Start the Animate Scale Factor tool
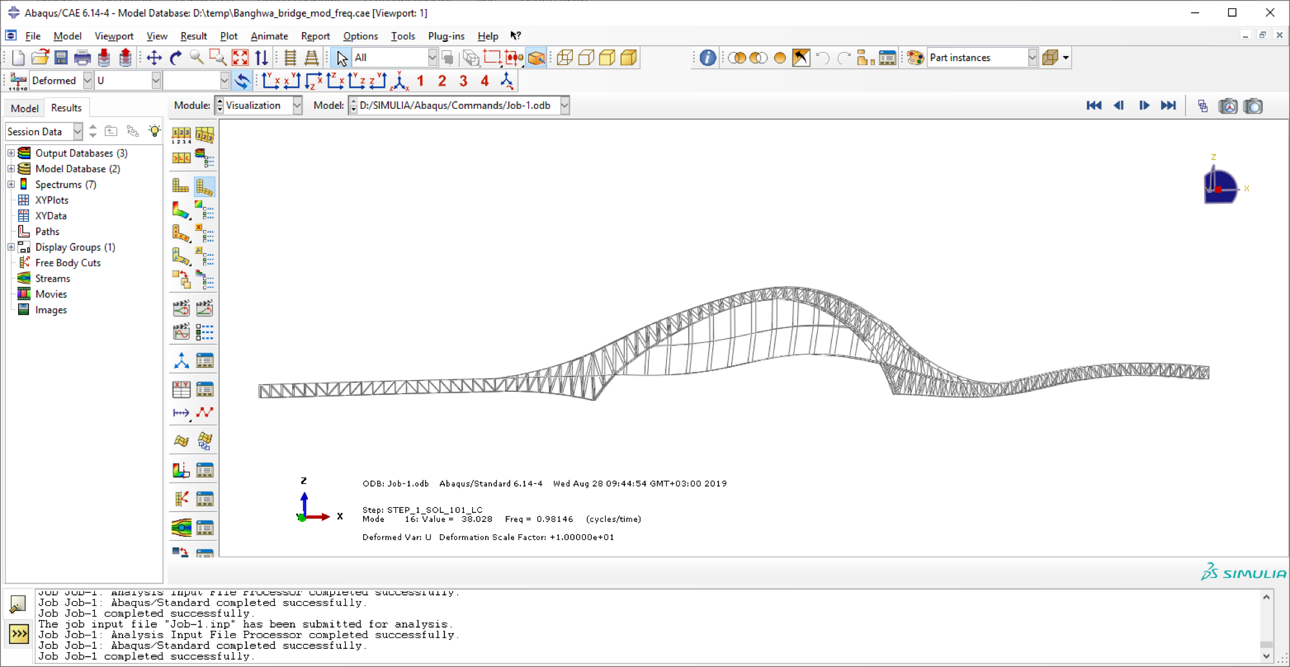 pyautogui.click(x=181, y=308)
